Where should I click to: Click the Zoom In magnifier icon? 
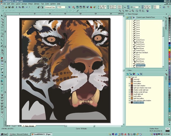[x=120, y=11]
